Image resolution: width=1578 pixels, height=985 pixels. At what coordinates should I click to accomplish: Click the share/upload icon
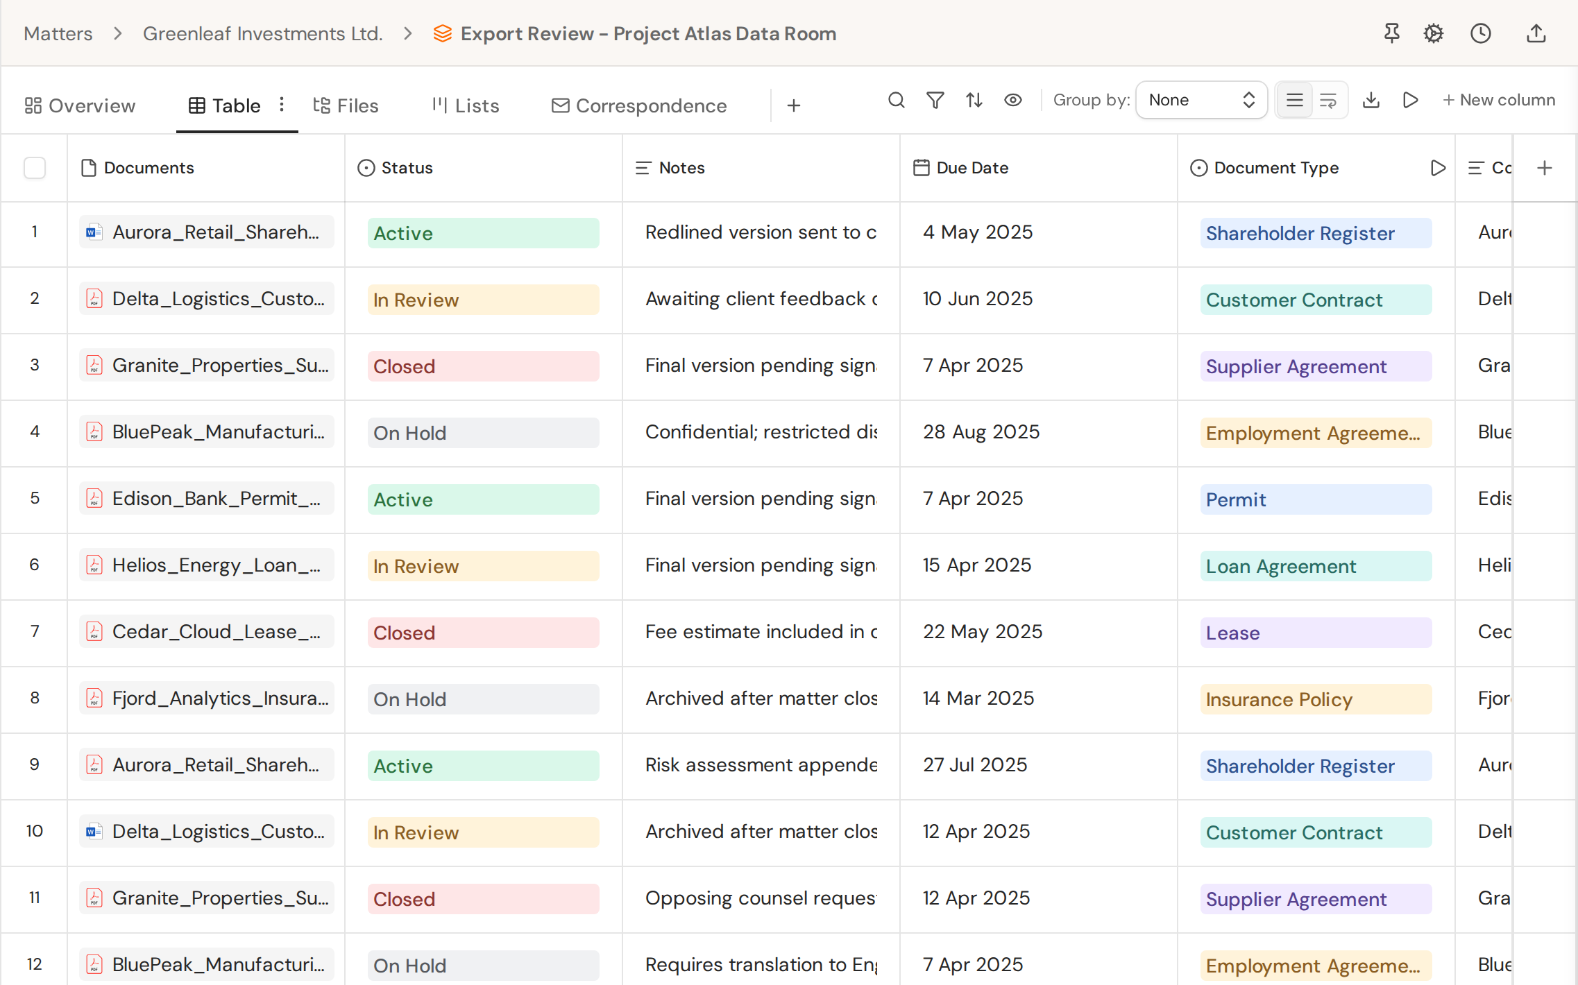click(x=1536, y=33)
